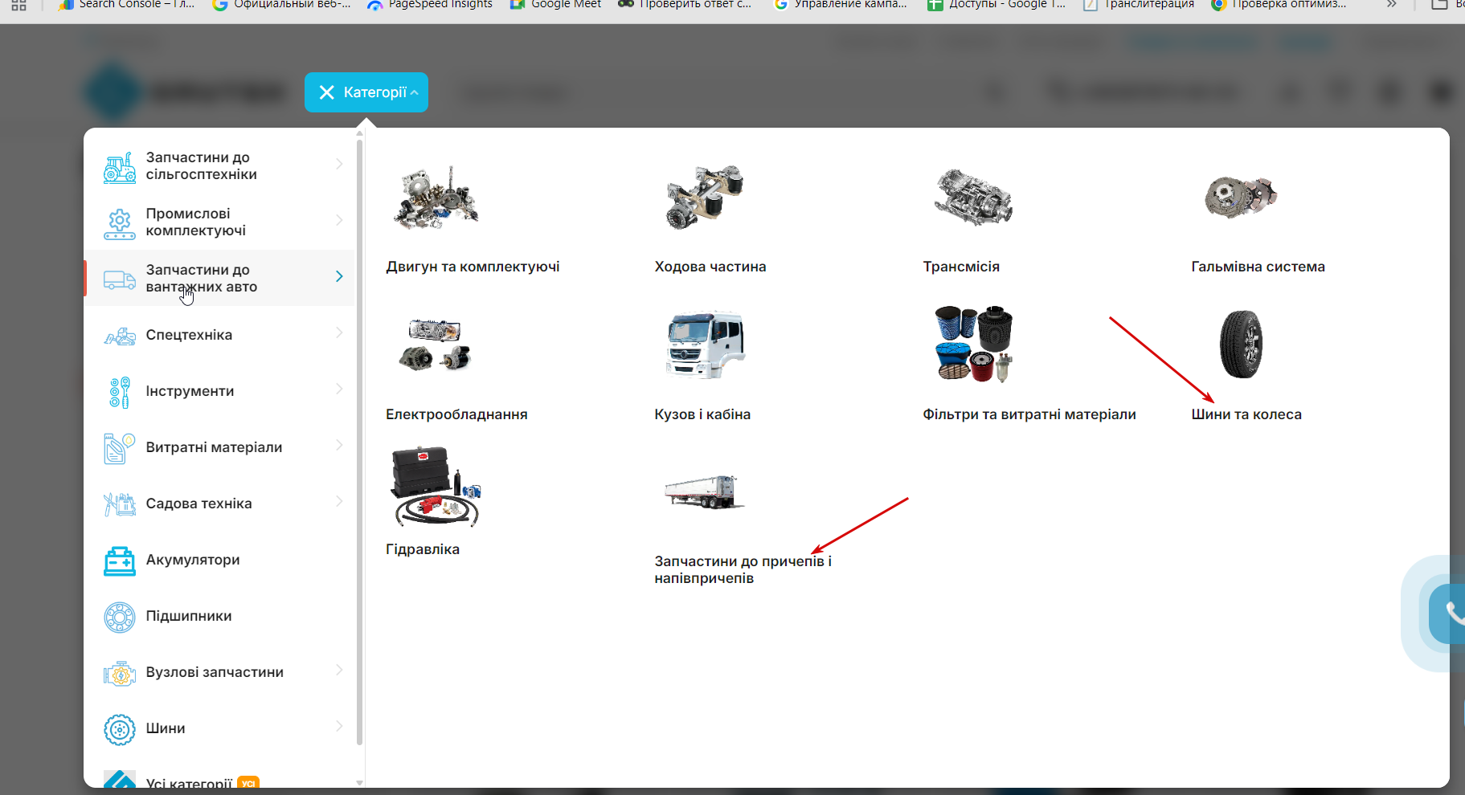This screenshot has width=1465, height=795.
Task: Expand the Інструменти submenu arrow
Action: coord(339,389)
